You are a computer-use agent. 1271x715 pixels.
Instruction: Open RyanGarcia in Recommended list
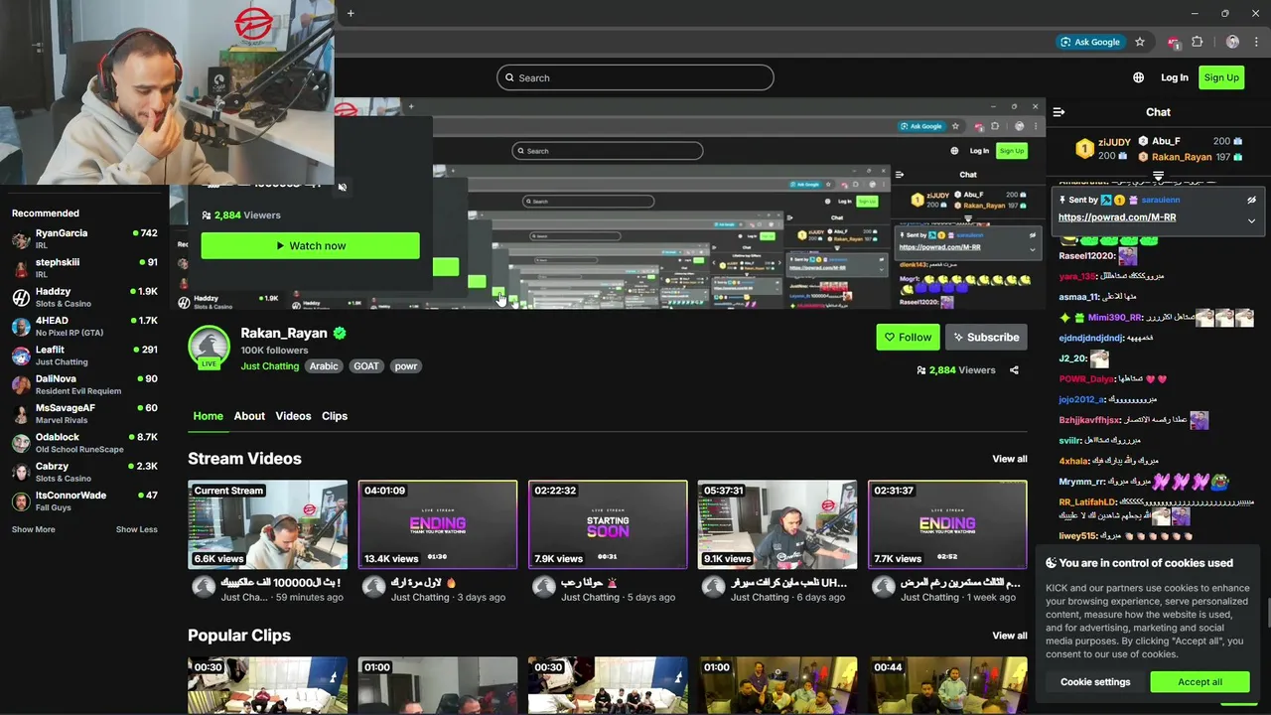pos(84,239)
